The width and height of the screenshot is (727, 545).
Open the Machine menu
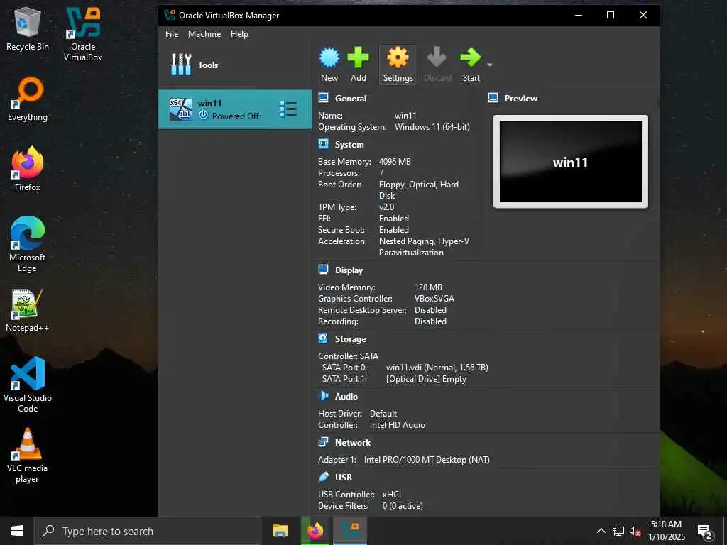pyautogui.click(x=204, y=34)
